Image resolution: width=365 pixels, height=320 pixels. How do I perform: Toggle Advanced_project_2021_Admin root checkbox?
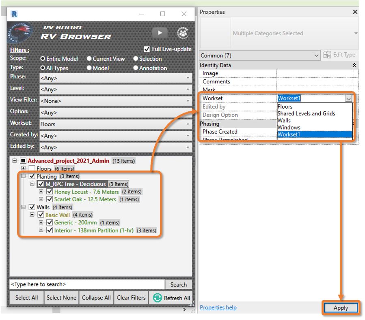pos(23,161)
